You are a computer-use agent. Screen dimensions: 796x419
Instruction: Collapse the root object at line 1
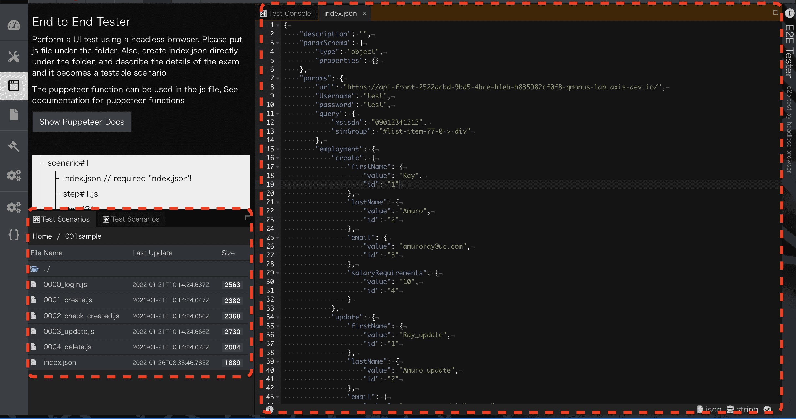tap(278, 25)
